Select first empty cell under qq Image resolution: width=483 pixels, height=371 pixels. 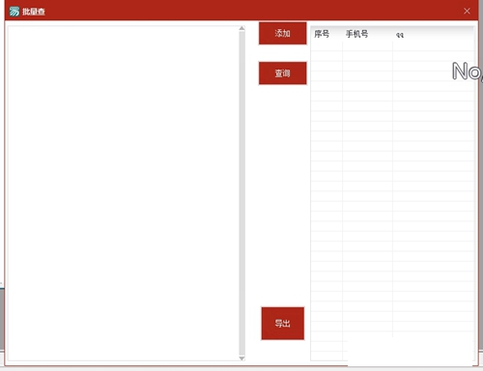tap(433, 46)
